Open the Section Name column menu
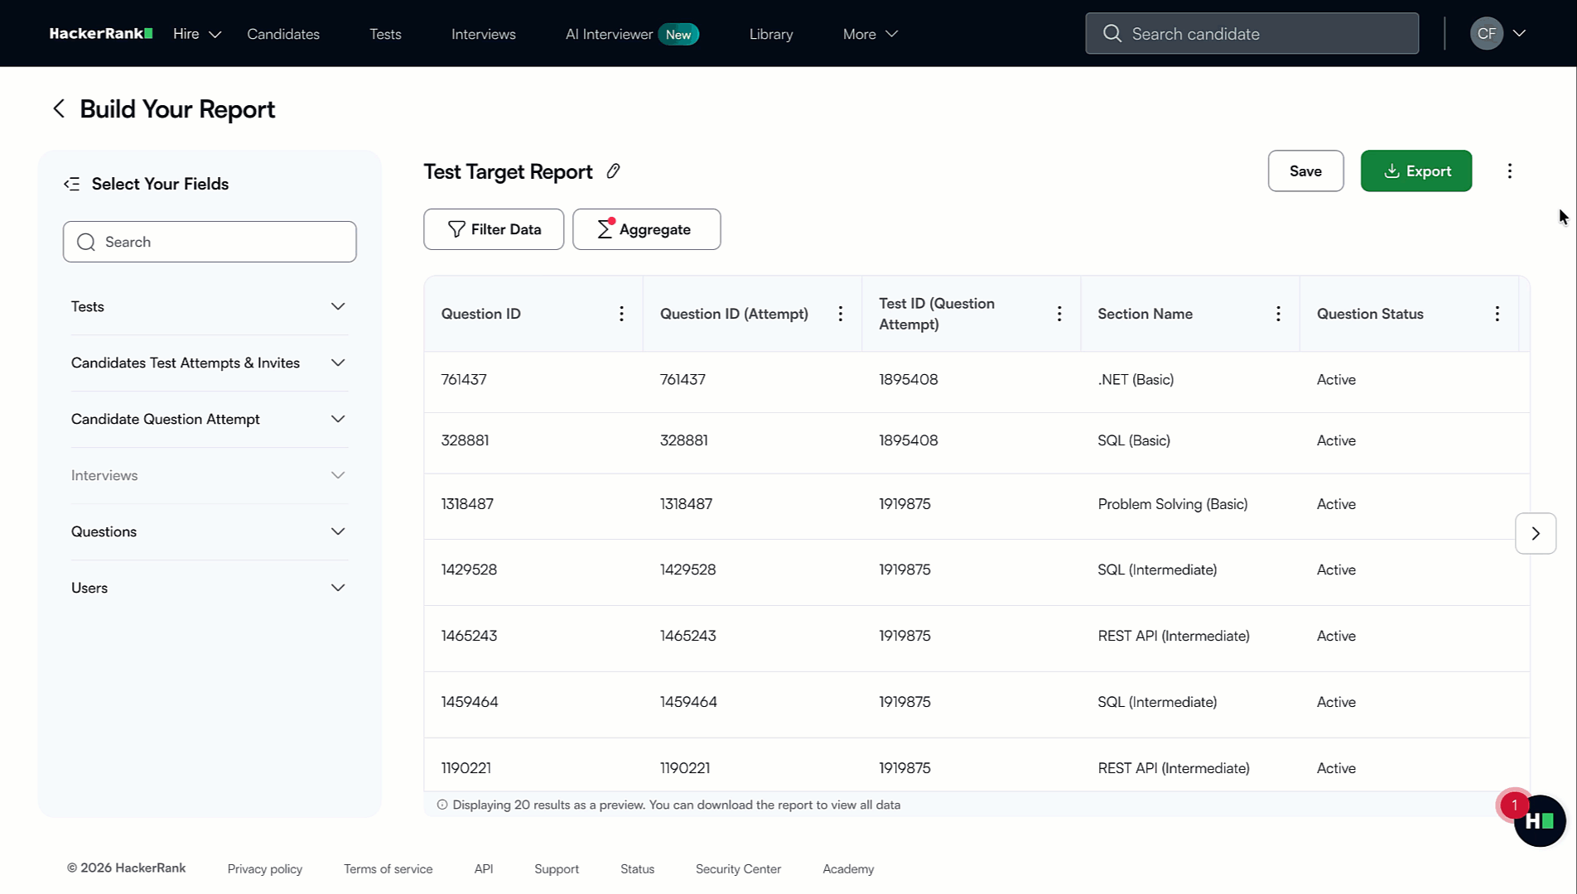Viewport: 1577px width, 894px height. [1278, 314]
